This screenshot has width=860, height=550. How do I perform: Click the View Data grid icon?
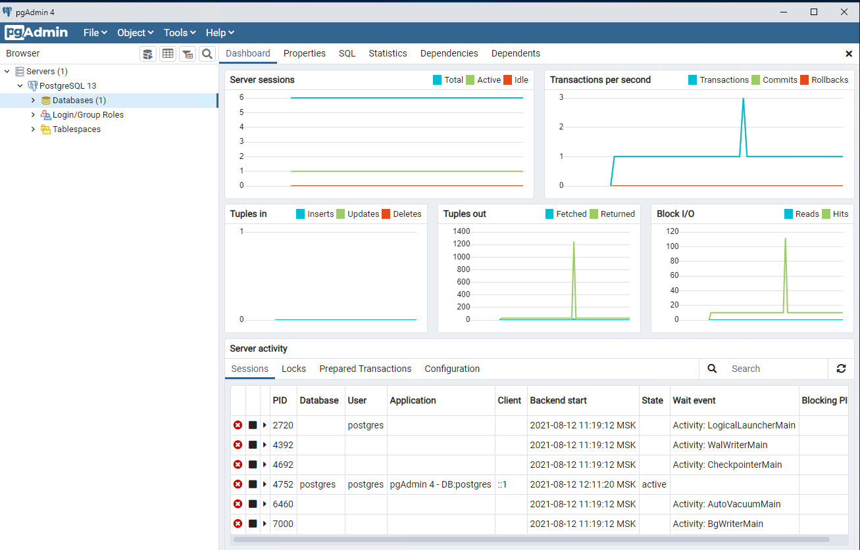pyautogui.click(x=168, y=54)
